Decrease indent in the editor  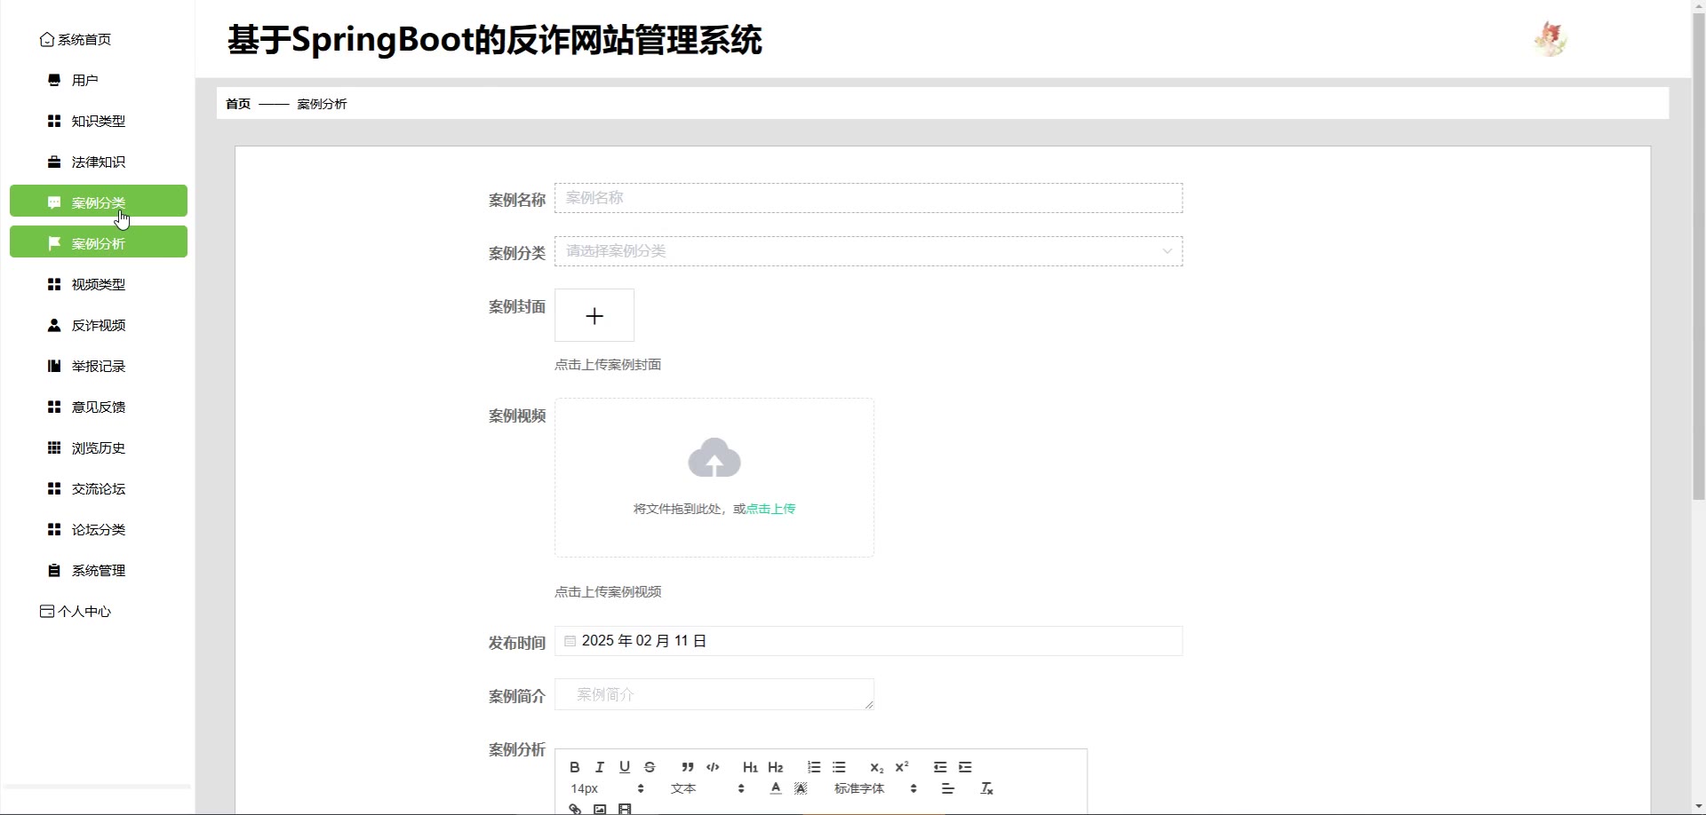click(940, 767)
